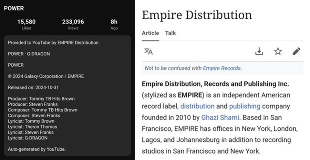Click 'Lyricist: G-DRAGON' line
This screenshot has width=310, height=160.
click(x=28, y=138)
